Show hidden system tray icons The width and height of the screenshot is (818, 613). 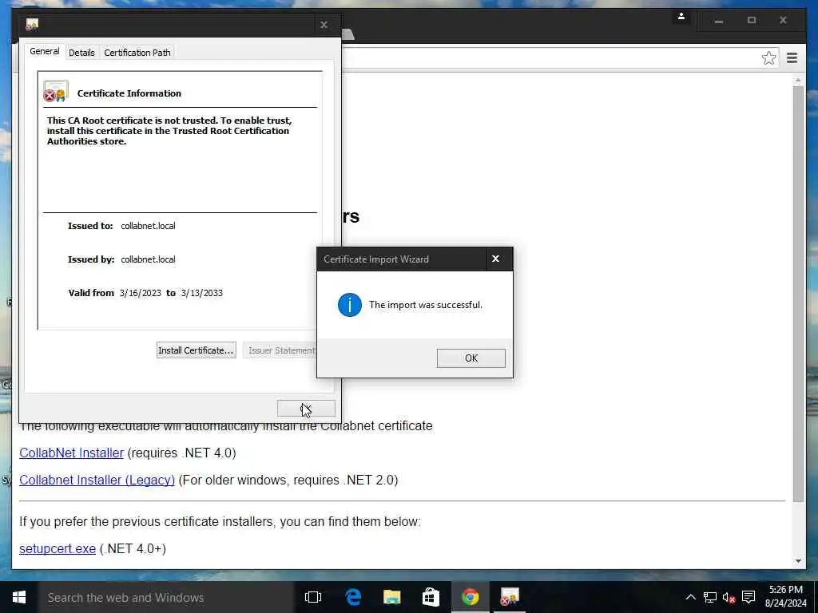(x=690, y=597)
